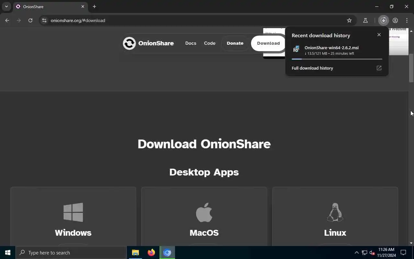This screenshot has height=259, width=414.
Task: Open the notification center icon
Action: [x=404, y=253]
